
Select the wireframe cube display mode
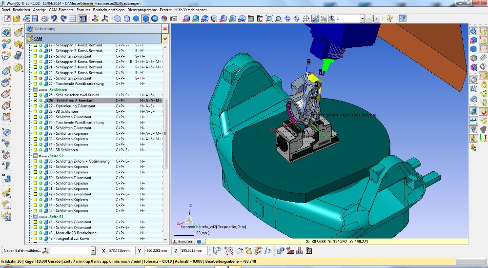[x=117, y=19]
